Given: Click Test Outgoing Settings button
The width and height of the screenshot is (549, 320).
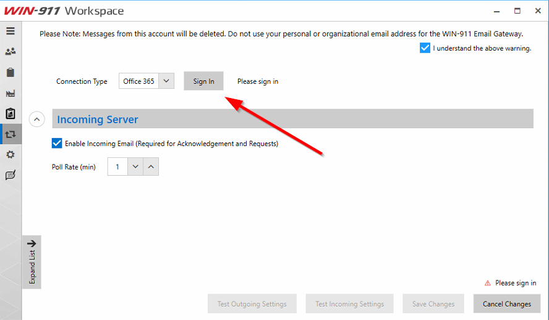Looking at the screenshot, I should pyautogui.click(x=252, y=303).
